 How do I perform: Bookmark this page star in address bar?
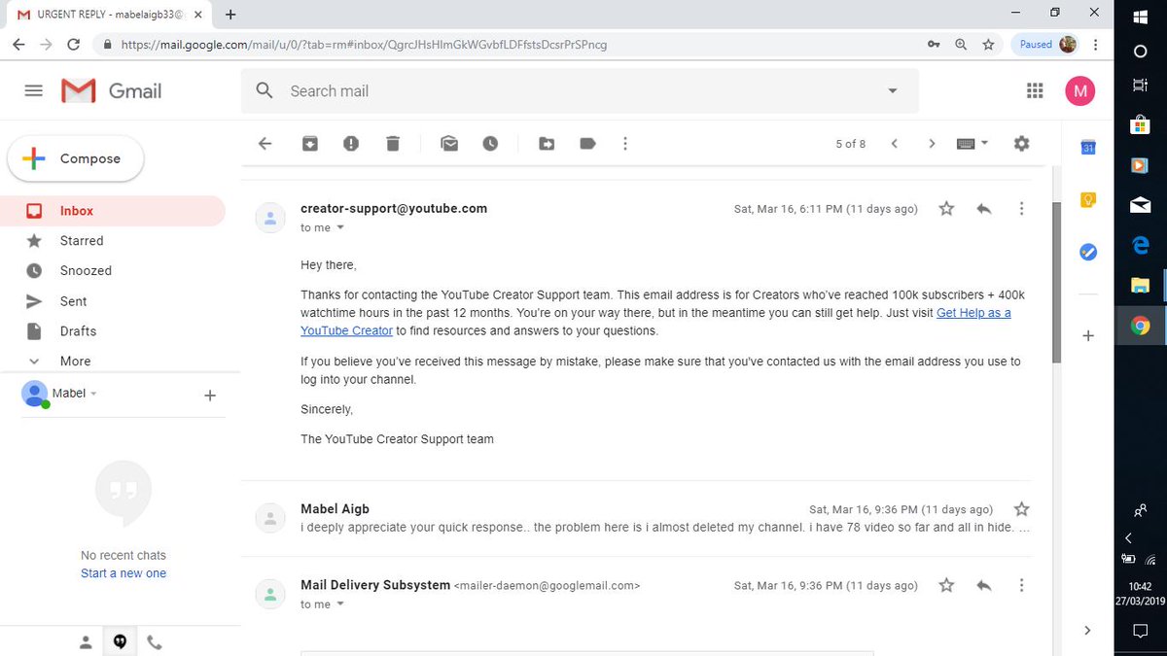[x=988, y=45]
